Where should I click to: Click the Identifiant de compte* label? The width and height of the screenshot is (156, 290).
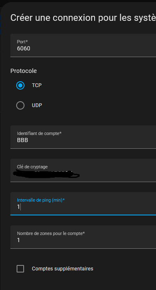click(39, 133)
